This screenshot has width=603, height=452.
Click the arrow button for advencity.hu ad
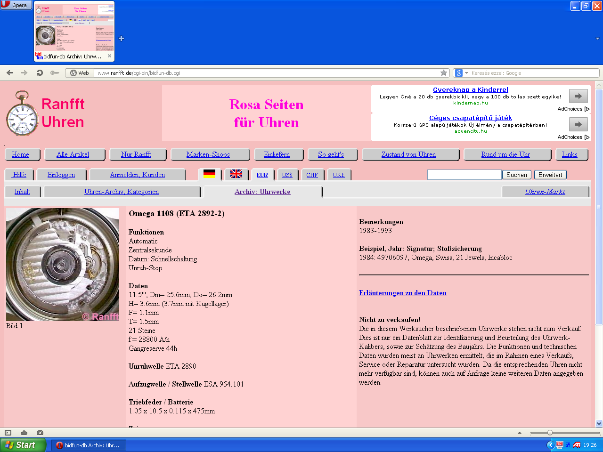click(579, 124)
